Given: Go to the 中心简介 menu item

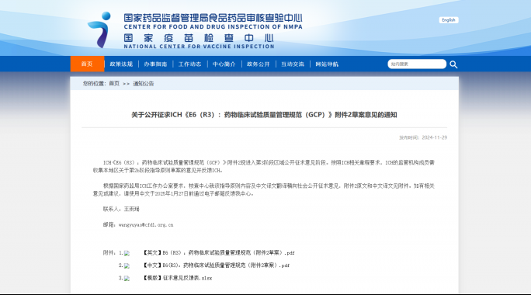Looking at the screenshot, I should point(224,64).
